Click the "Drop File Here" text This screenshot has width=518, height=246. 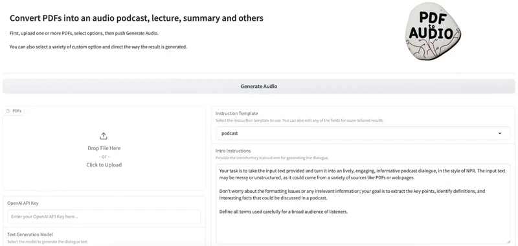click(x=104, y=148)
